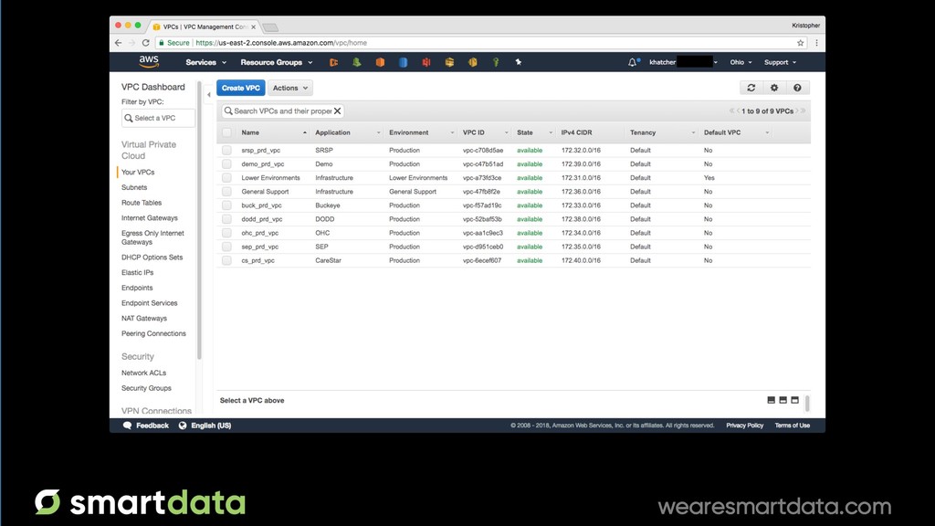
Task: Open Internet Gateways in the sidebar
Action: [150, 218]
